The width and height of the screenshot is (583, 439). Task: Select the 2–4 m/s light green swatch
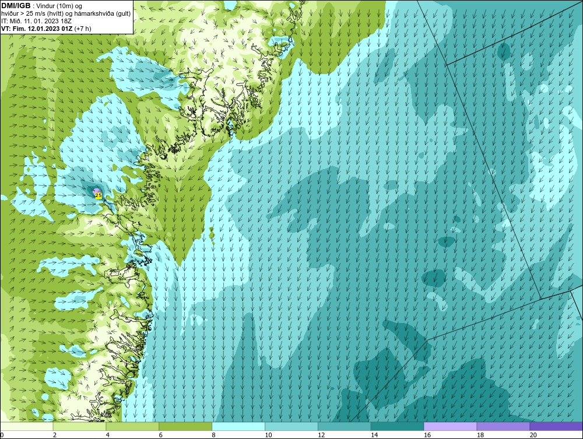(79, 426)
